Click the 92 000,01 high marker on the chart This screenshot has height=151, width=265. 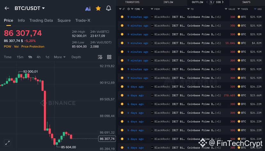coord(30,72)
